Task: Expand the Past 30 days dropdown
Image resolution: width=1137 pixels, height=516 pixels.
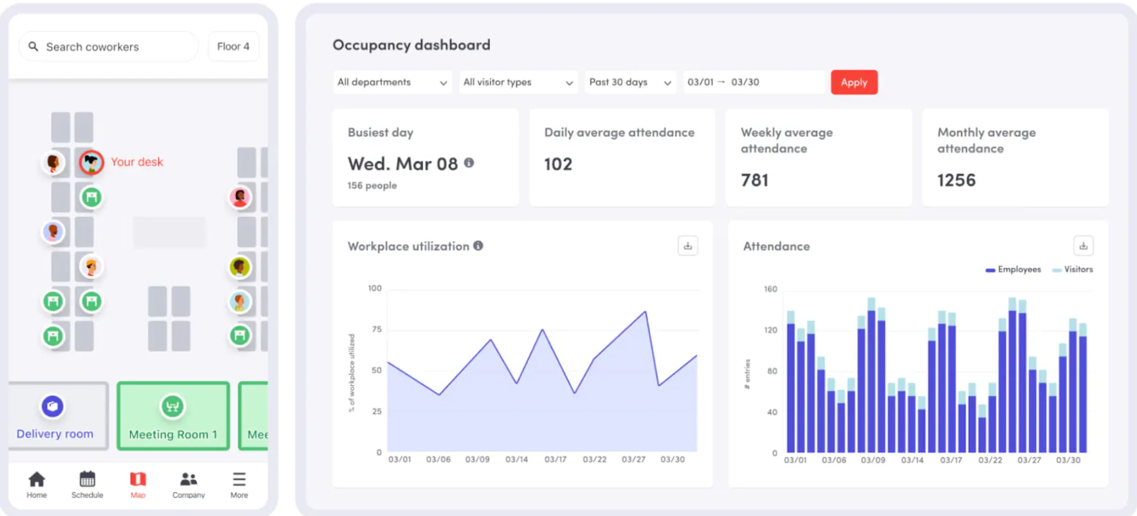Action: (x=630, y=82)
